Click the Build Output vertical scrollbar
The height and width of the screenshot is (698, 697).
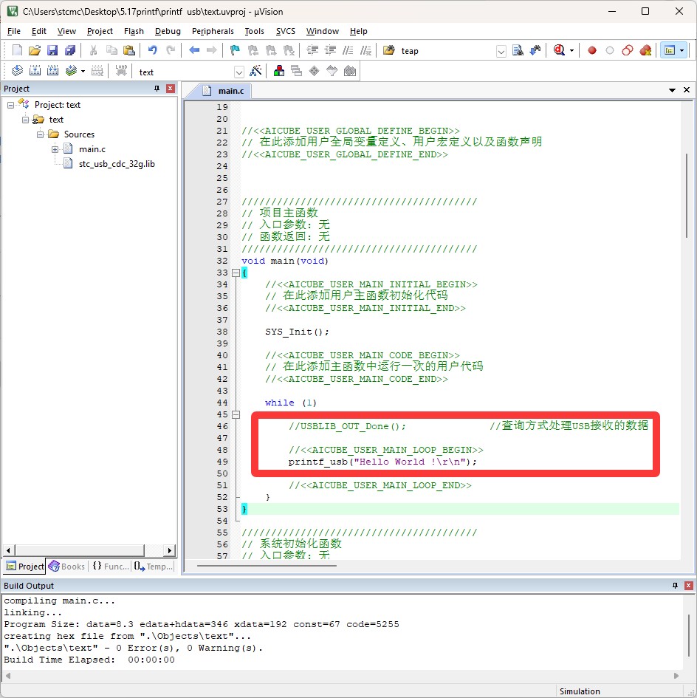click(689, 635)
